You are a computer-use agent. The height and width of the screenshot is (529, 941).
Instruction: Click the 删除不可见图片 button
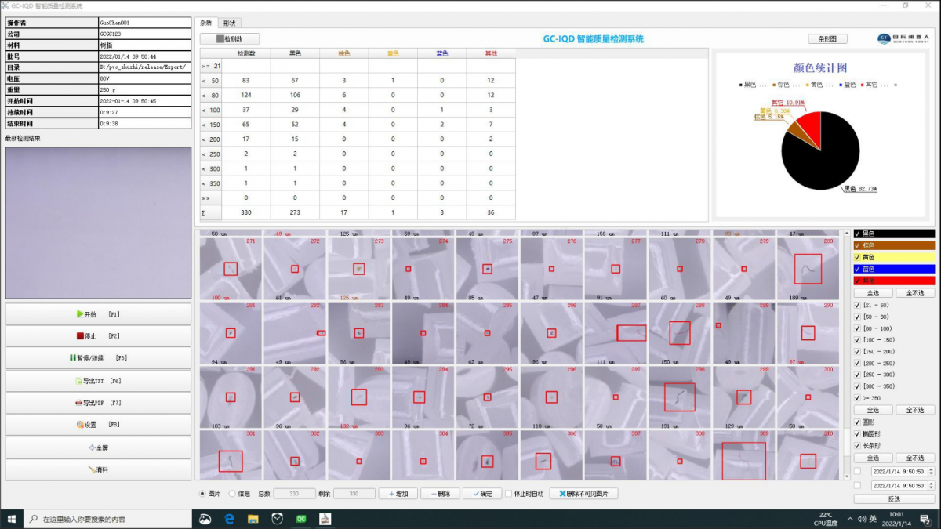pyautogui.click(x=583, y=494)
